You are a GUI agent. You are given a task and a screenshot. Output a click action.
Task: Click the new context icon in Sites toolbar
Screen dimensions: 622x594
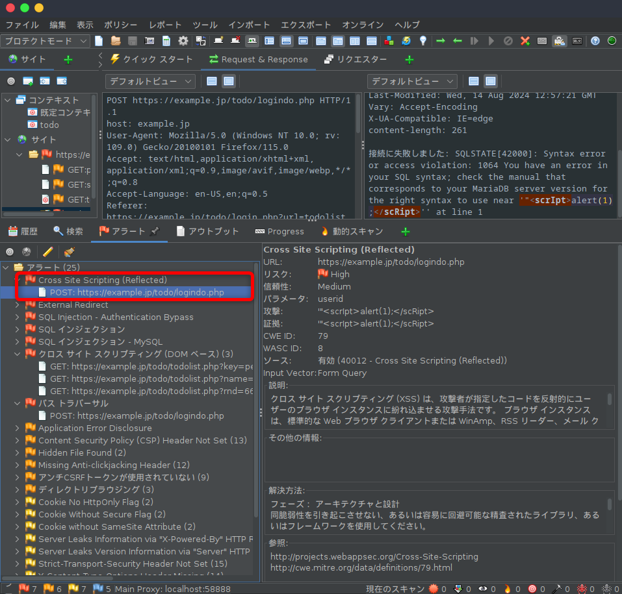coord(28,81)
